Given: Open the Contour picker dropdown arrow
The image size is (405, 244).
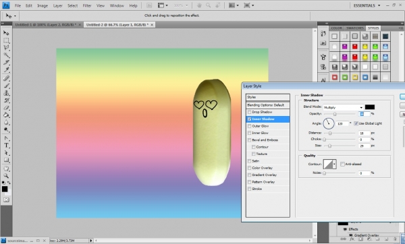Looking at the screenshot, I should [x=335, y=164].
